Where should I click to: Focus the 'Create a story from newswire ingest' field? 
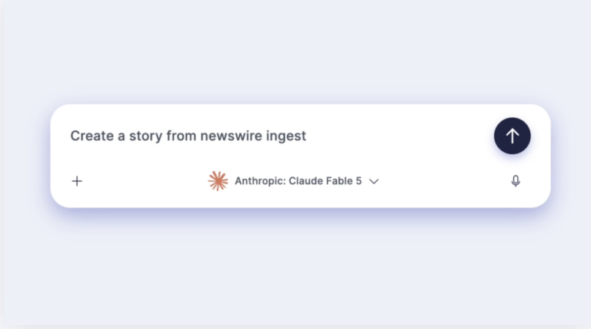click(x=279, y=136)
